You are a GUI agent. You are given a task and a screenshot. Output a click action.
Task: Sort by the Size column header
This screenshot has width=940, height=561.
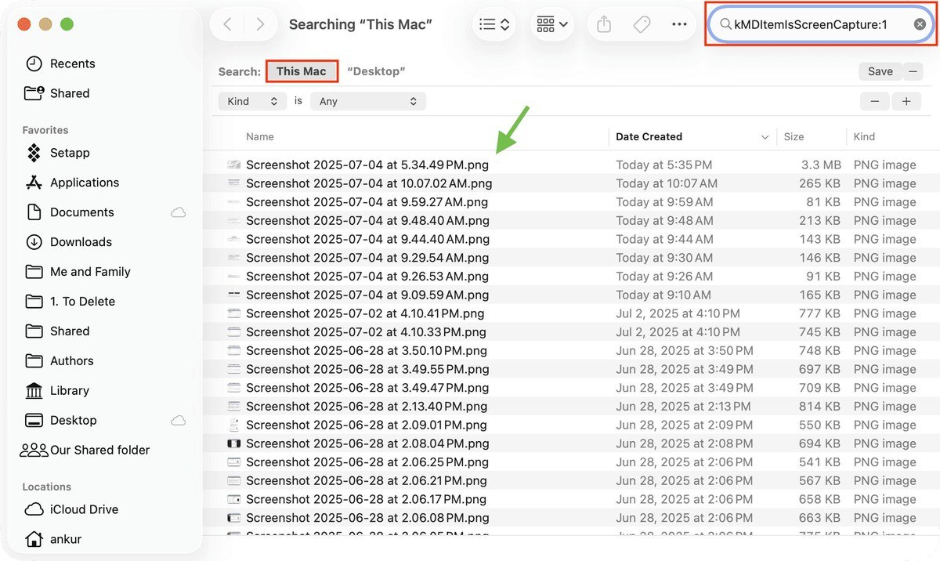pyautogui.click(x=794, y=136)
